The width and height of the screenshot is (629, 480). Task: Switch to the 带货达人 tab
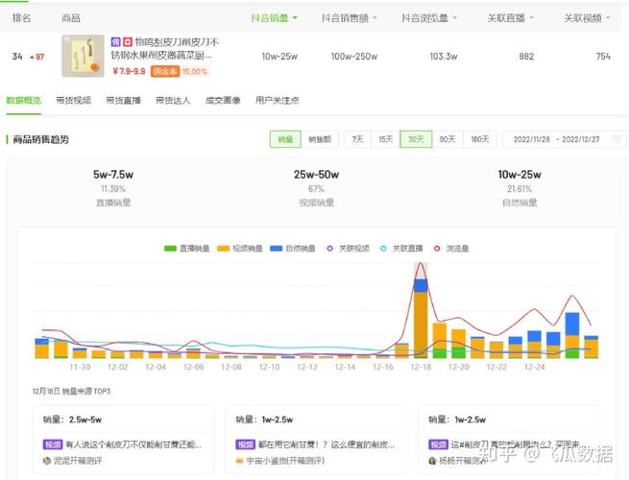click(173, 100)
